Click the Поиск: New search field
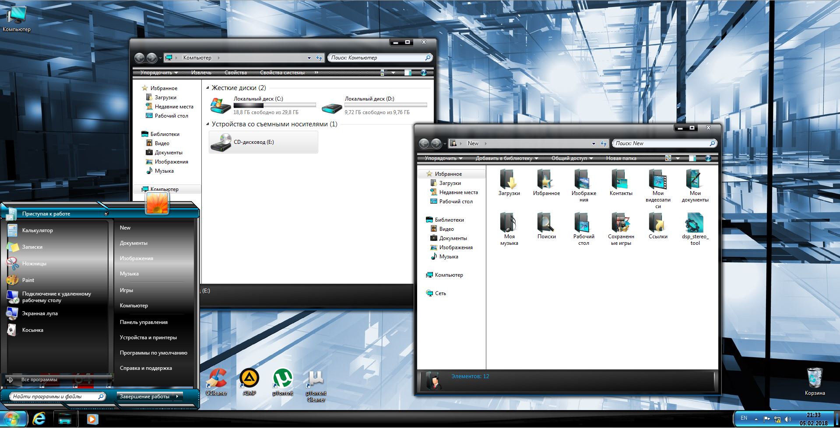Image resolution: width=840 pixels, height=428 pixels. click(x=664, y=143)
